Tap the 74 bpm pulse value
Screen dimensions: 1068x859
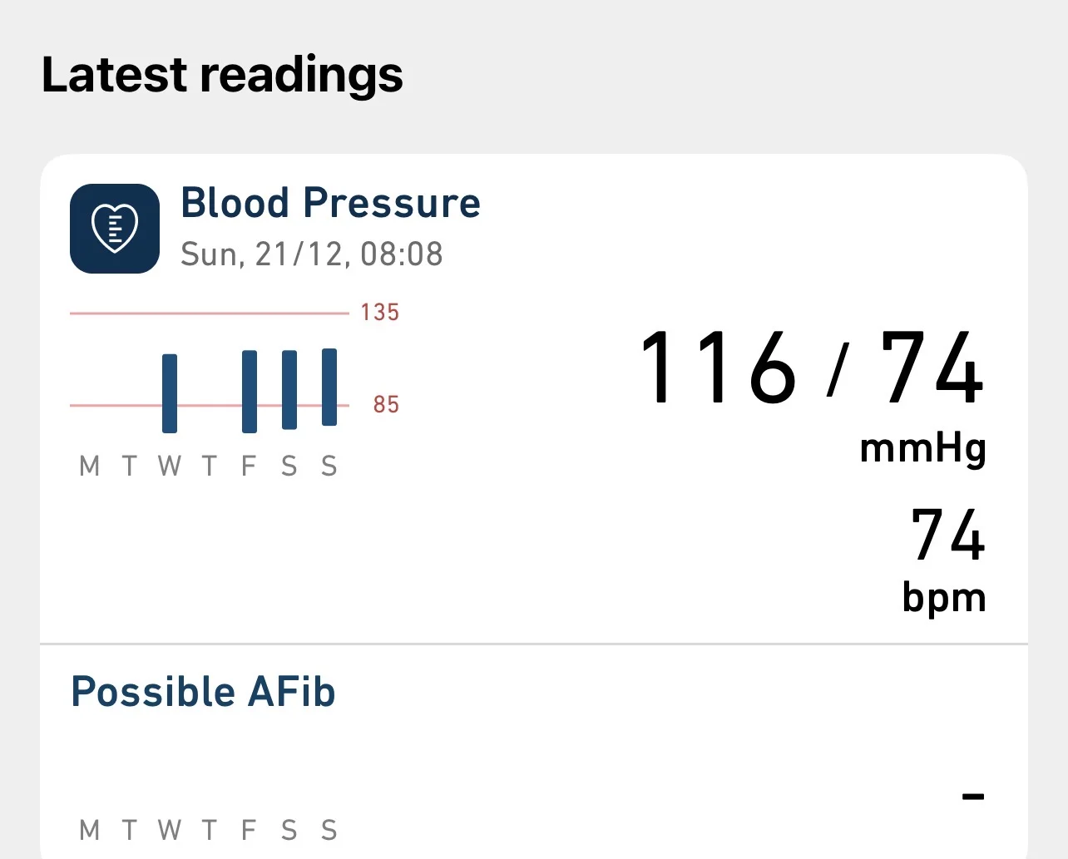(x=947, y=535)
